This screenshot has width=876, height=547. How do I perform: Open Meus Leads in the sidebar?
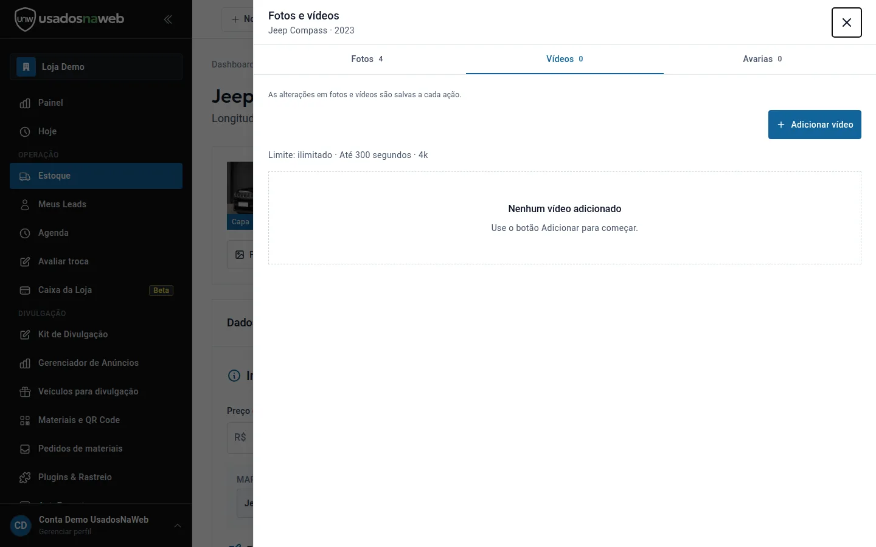pos(96,204)
